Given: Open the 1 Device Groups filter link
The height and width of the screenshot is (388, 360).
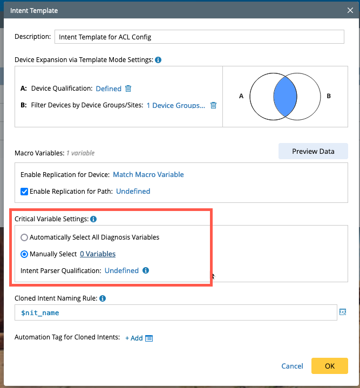Looking at the screenshot, I should tap(175, 105).
